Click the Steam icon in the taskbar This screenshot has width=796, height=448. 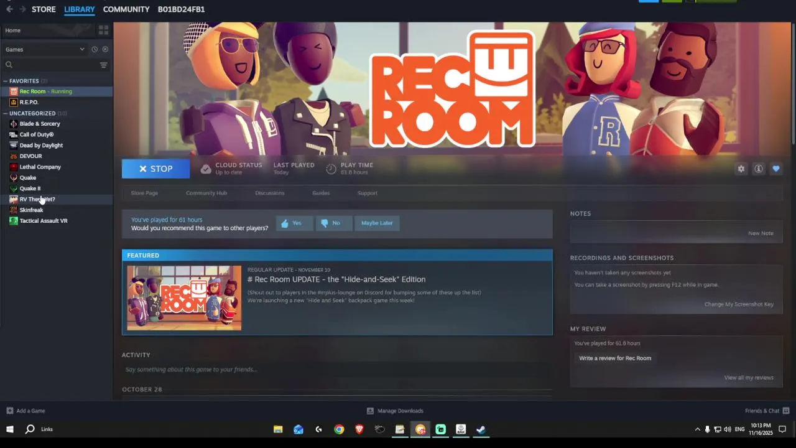tap(481, 429)
